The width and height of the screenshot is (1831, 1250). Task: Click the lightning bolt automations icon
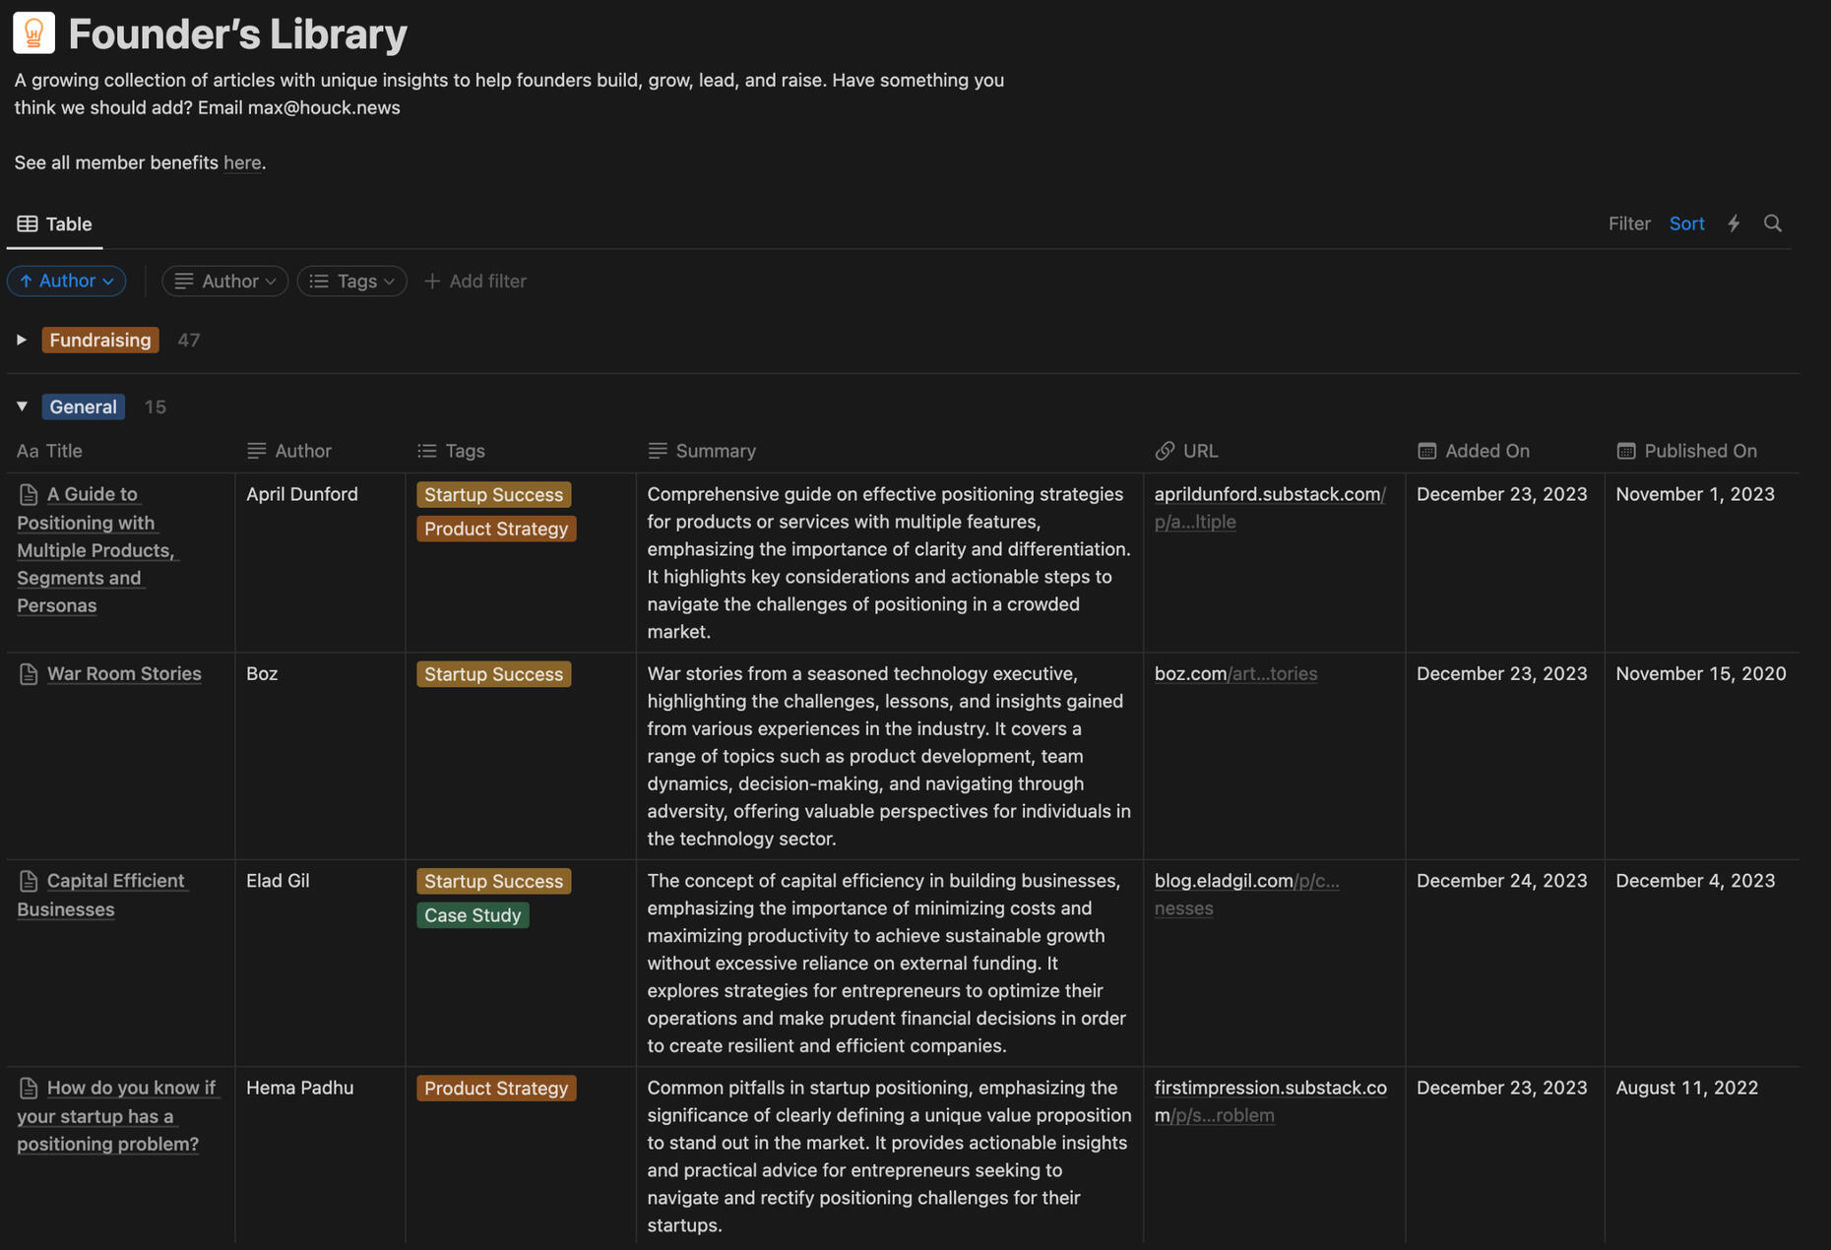(1734, 223)
